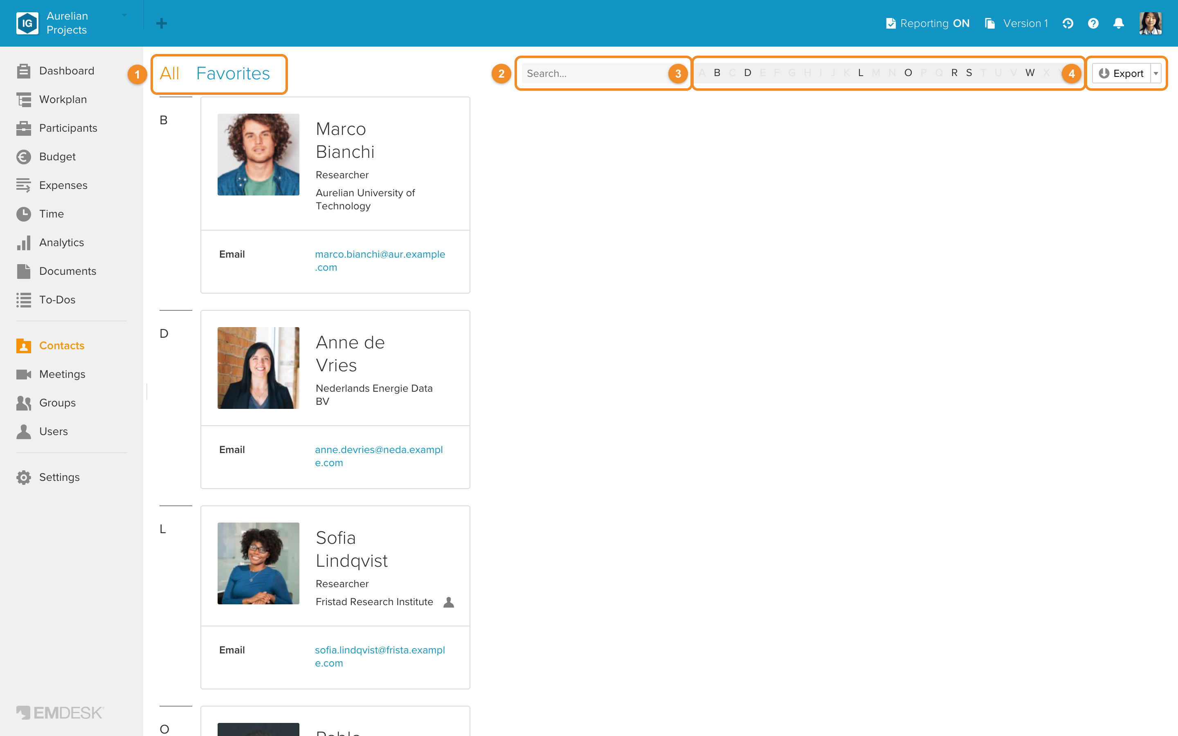Open the Version 1 selector
Image resolution: width=1178 pixels, height=736 pixels.
pos(1016,23)
